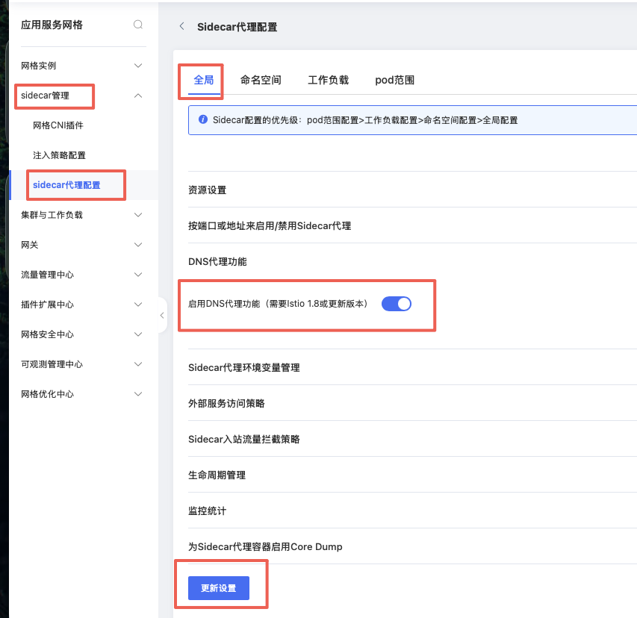Expand the 集群与工作负载 menu
The width and height of the screenshot is (637, 618).
click(x=82, y=215)
